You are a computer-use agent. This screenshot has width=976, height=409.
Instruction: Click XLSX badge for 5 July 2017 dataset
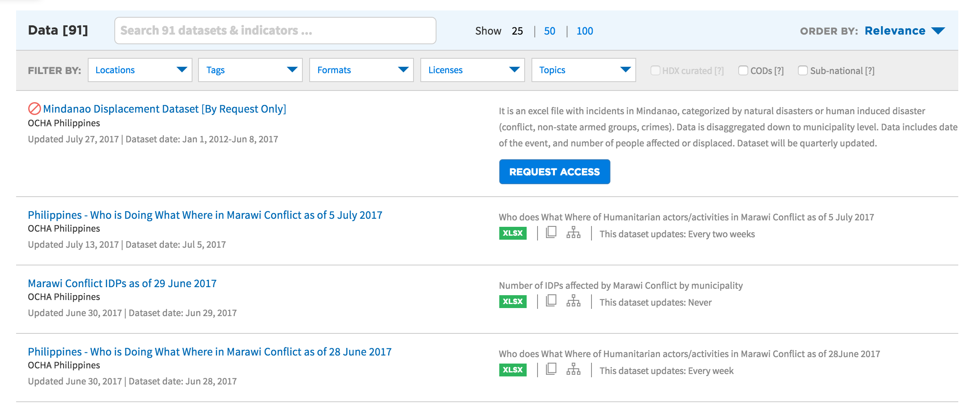[513, 233]
